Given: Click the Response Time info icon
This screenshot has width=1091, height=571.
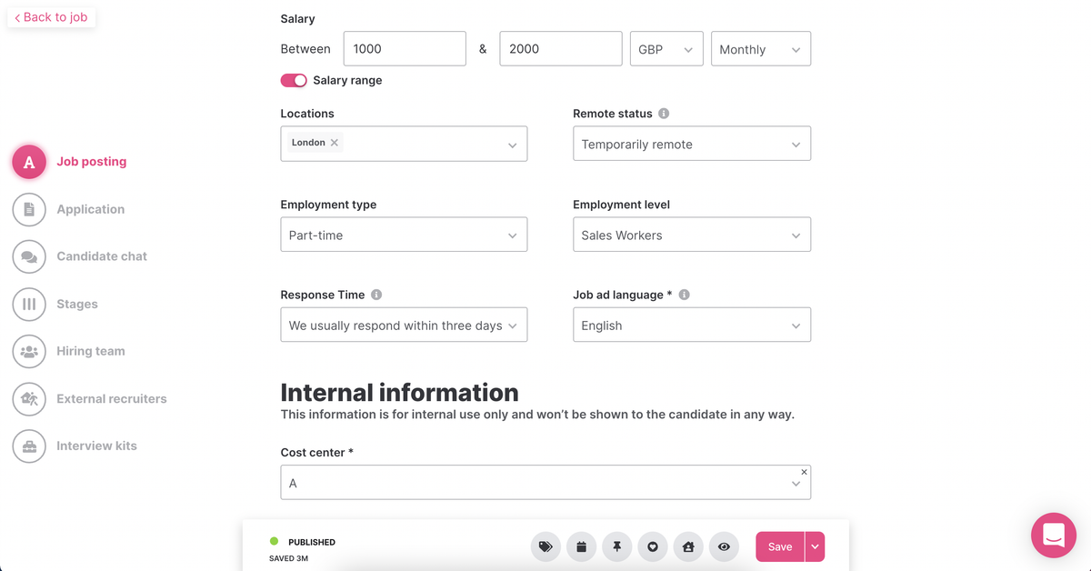Looking at the screenshot, I should click(376, 295).
